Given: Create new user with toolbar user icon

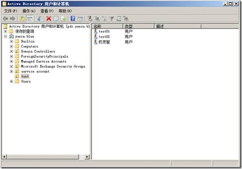Looking at the screenshot, I should 90,19.
